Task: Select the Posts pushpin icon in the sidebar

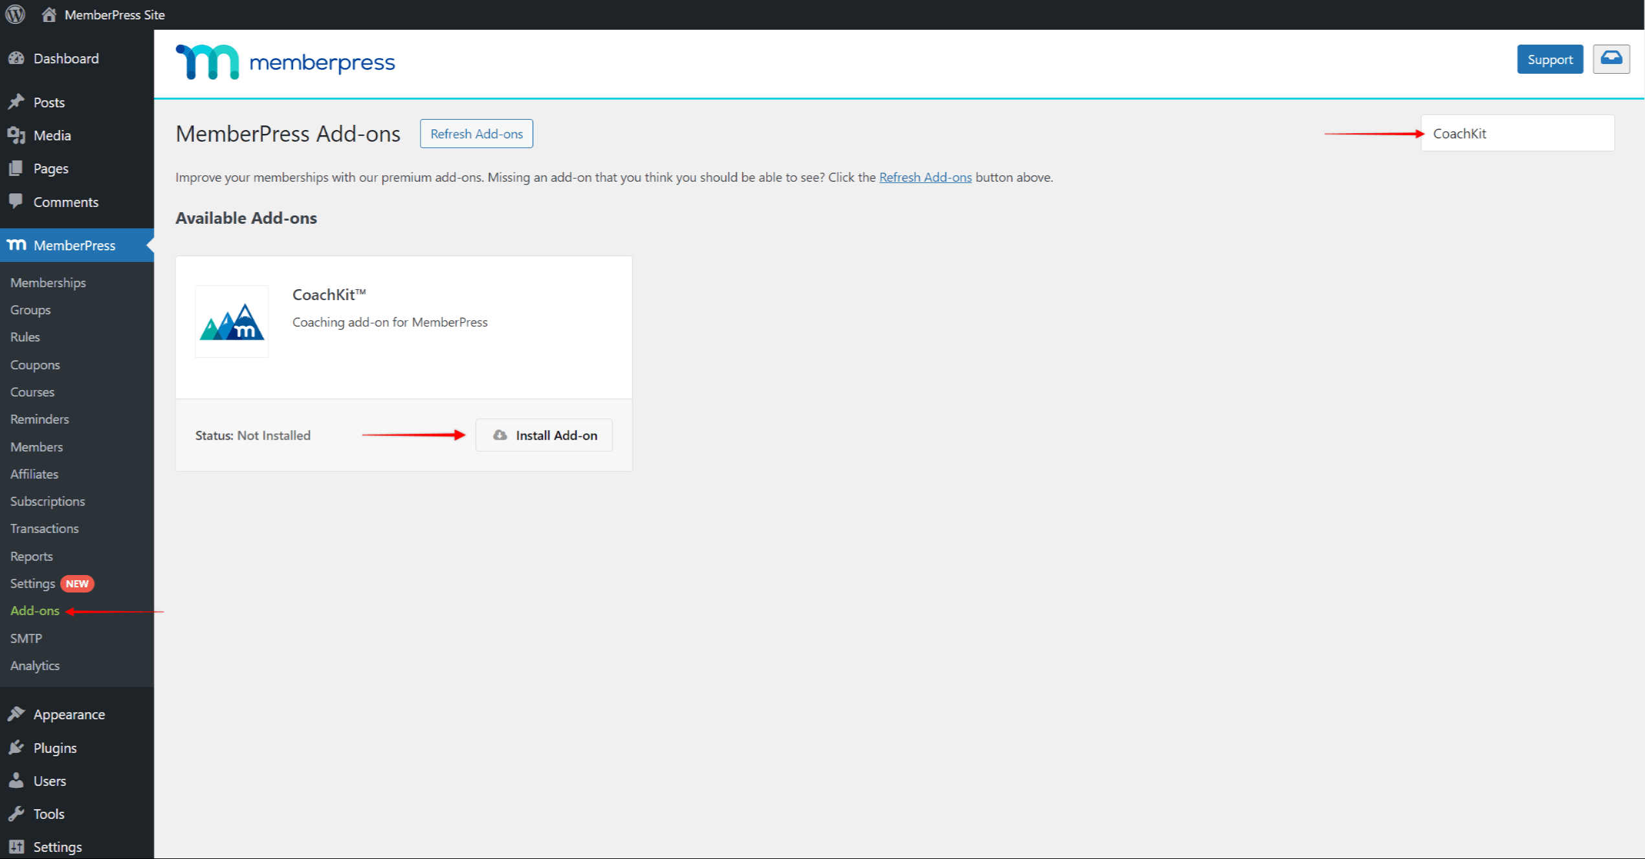Action: point(17,102)
